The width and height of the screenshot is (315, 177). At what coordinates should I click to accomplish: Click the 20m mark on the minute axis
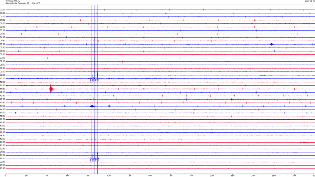212,176
